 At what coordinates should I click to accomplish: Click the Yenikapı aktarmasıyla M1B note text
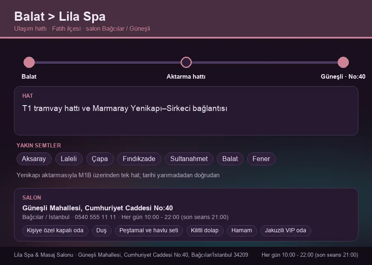[x=118, y=175]
